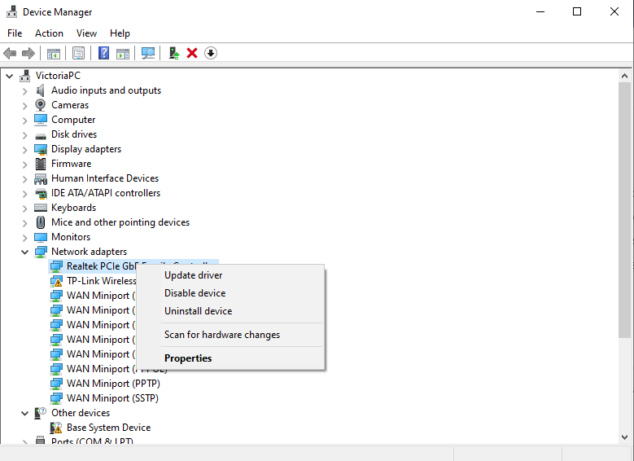634x461 pixels.
Task: Click the Monitors category label
Action: [71, 237]
